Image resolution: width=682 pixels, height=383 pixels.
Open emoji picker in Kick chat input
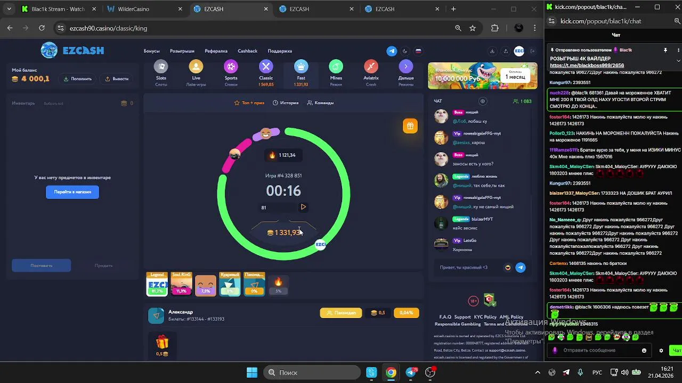[x=644, y=351]
